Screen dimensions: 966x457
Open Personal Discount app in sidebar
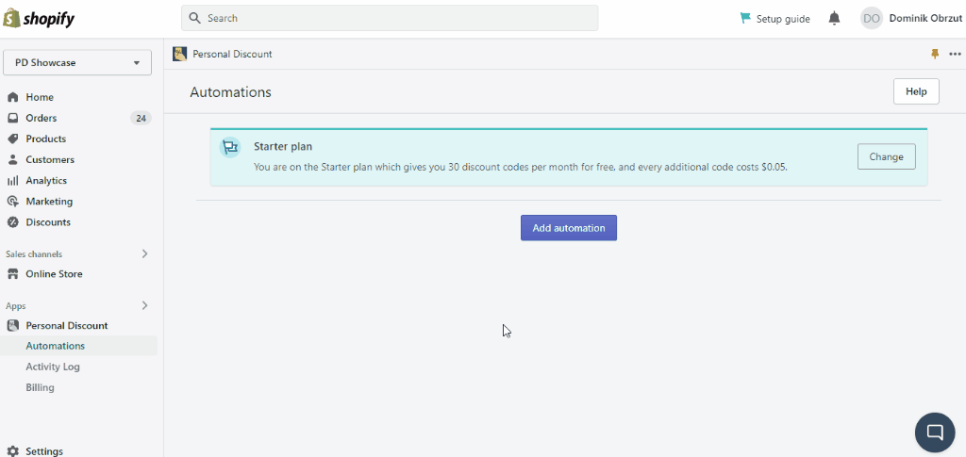[x=67, y=326]
